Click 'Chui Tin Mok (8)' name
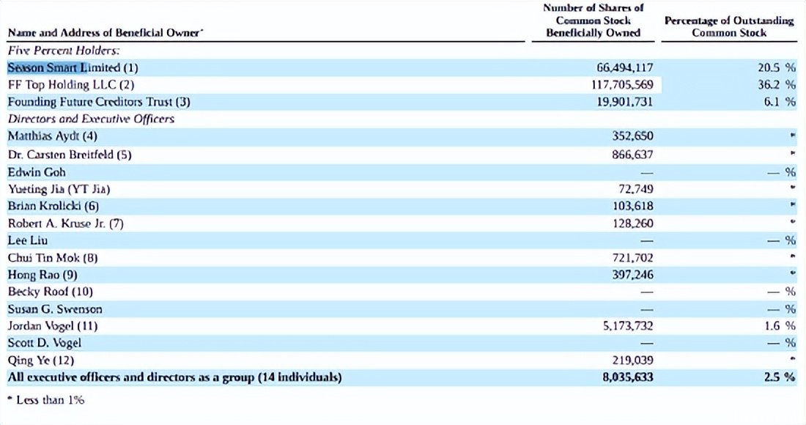 tap(53, 258)
